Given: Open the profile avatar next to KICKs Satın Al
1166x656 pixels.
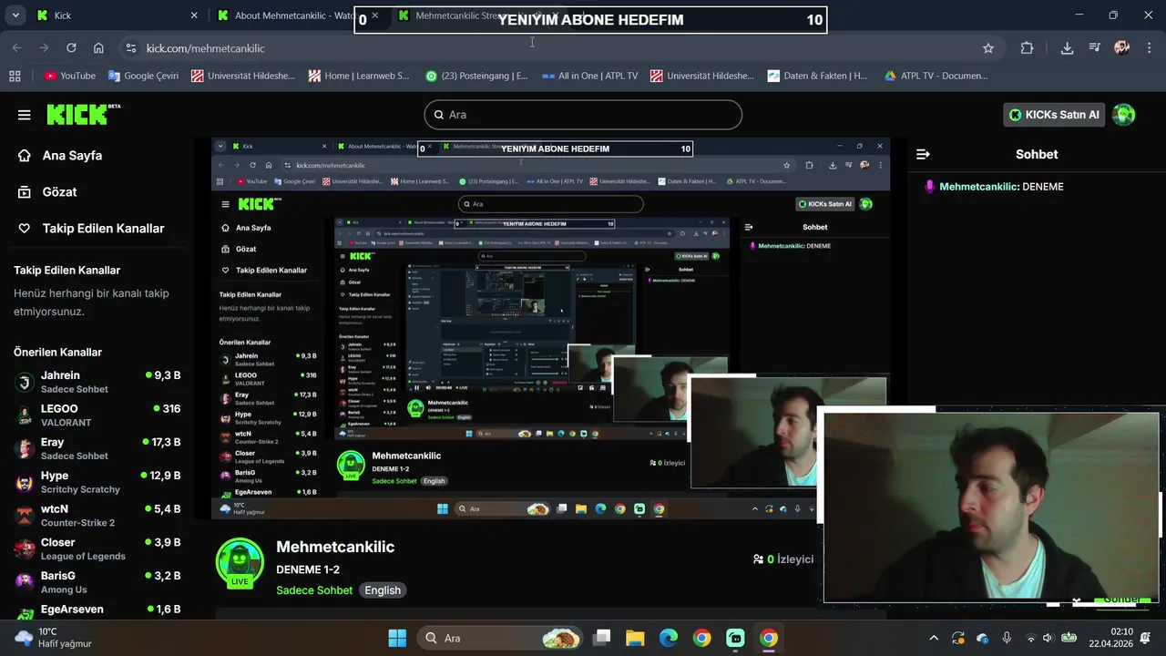Looking at the screenshot, I should click(1123, 115).
